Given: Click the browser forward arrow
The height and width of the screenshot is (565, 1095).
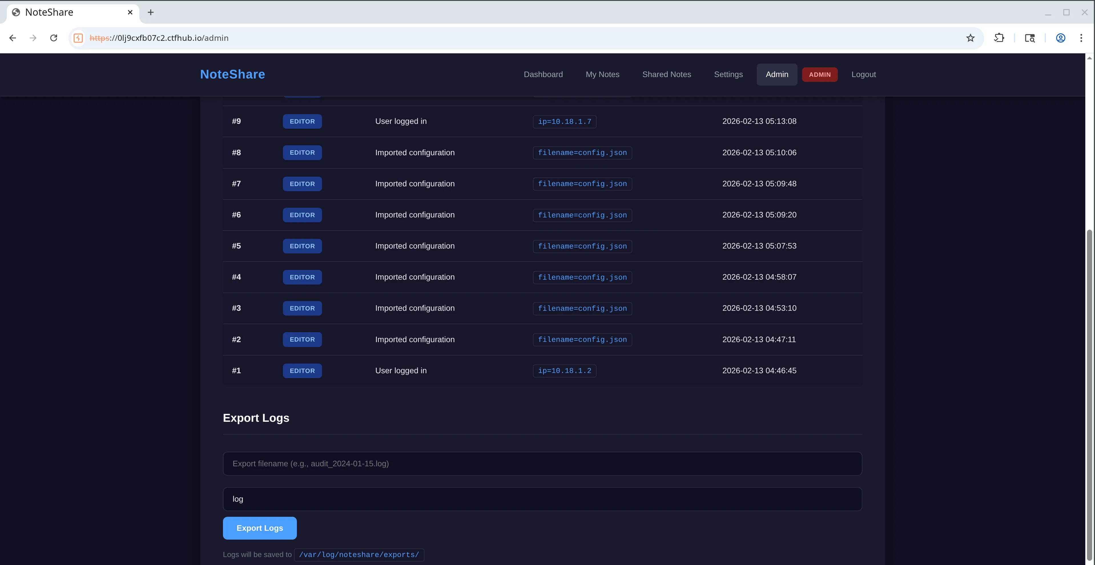Looking at the screenshot, I should [x=33, y=38].
